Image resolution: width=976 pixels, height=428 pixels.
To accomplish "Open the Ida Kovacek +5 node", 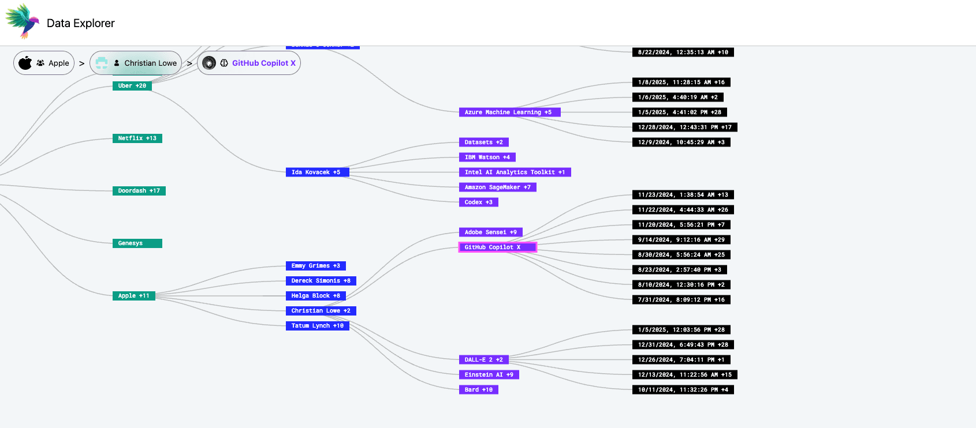I will (x=318, y=172).
